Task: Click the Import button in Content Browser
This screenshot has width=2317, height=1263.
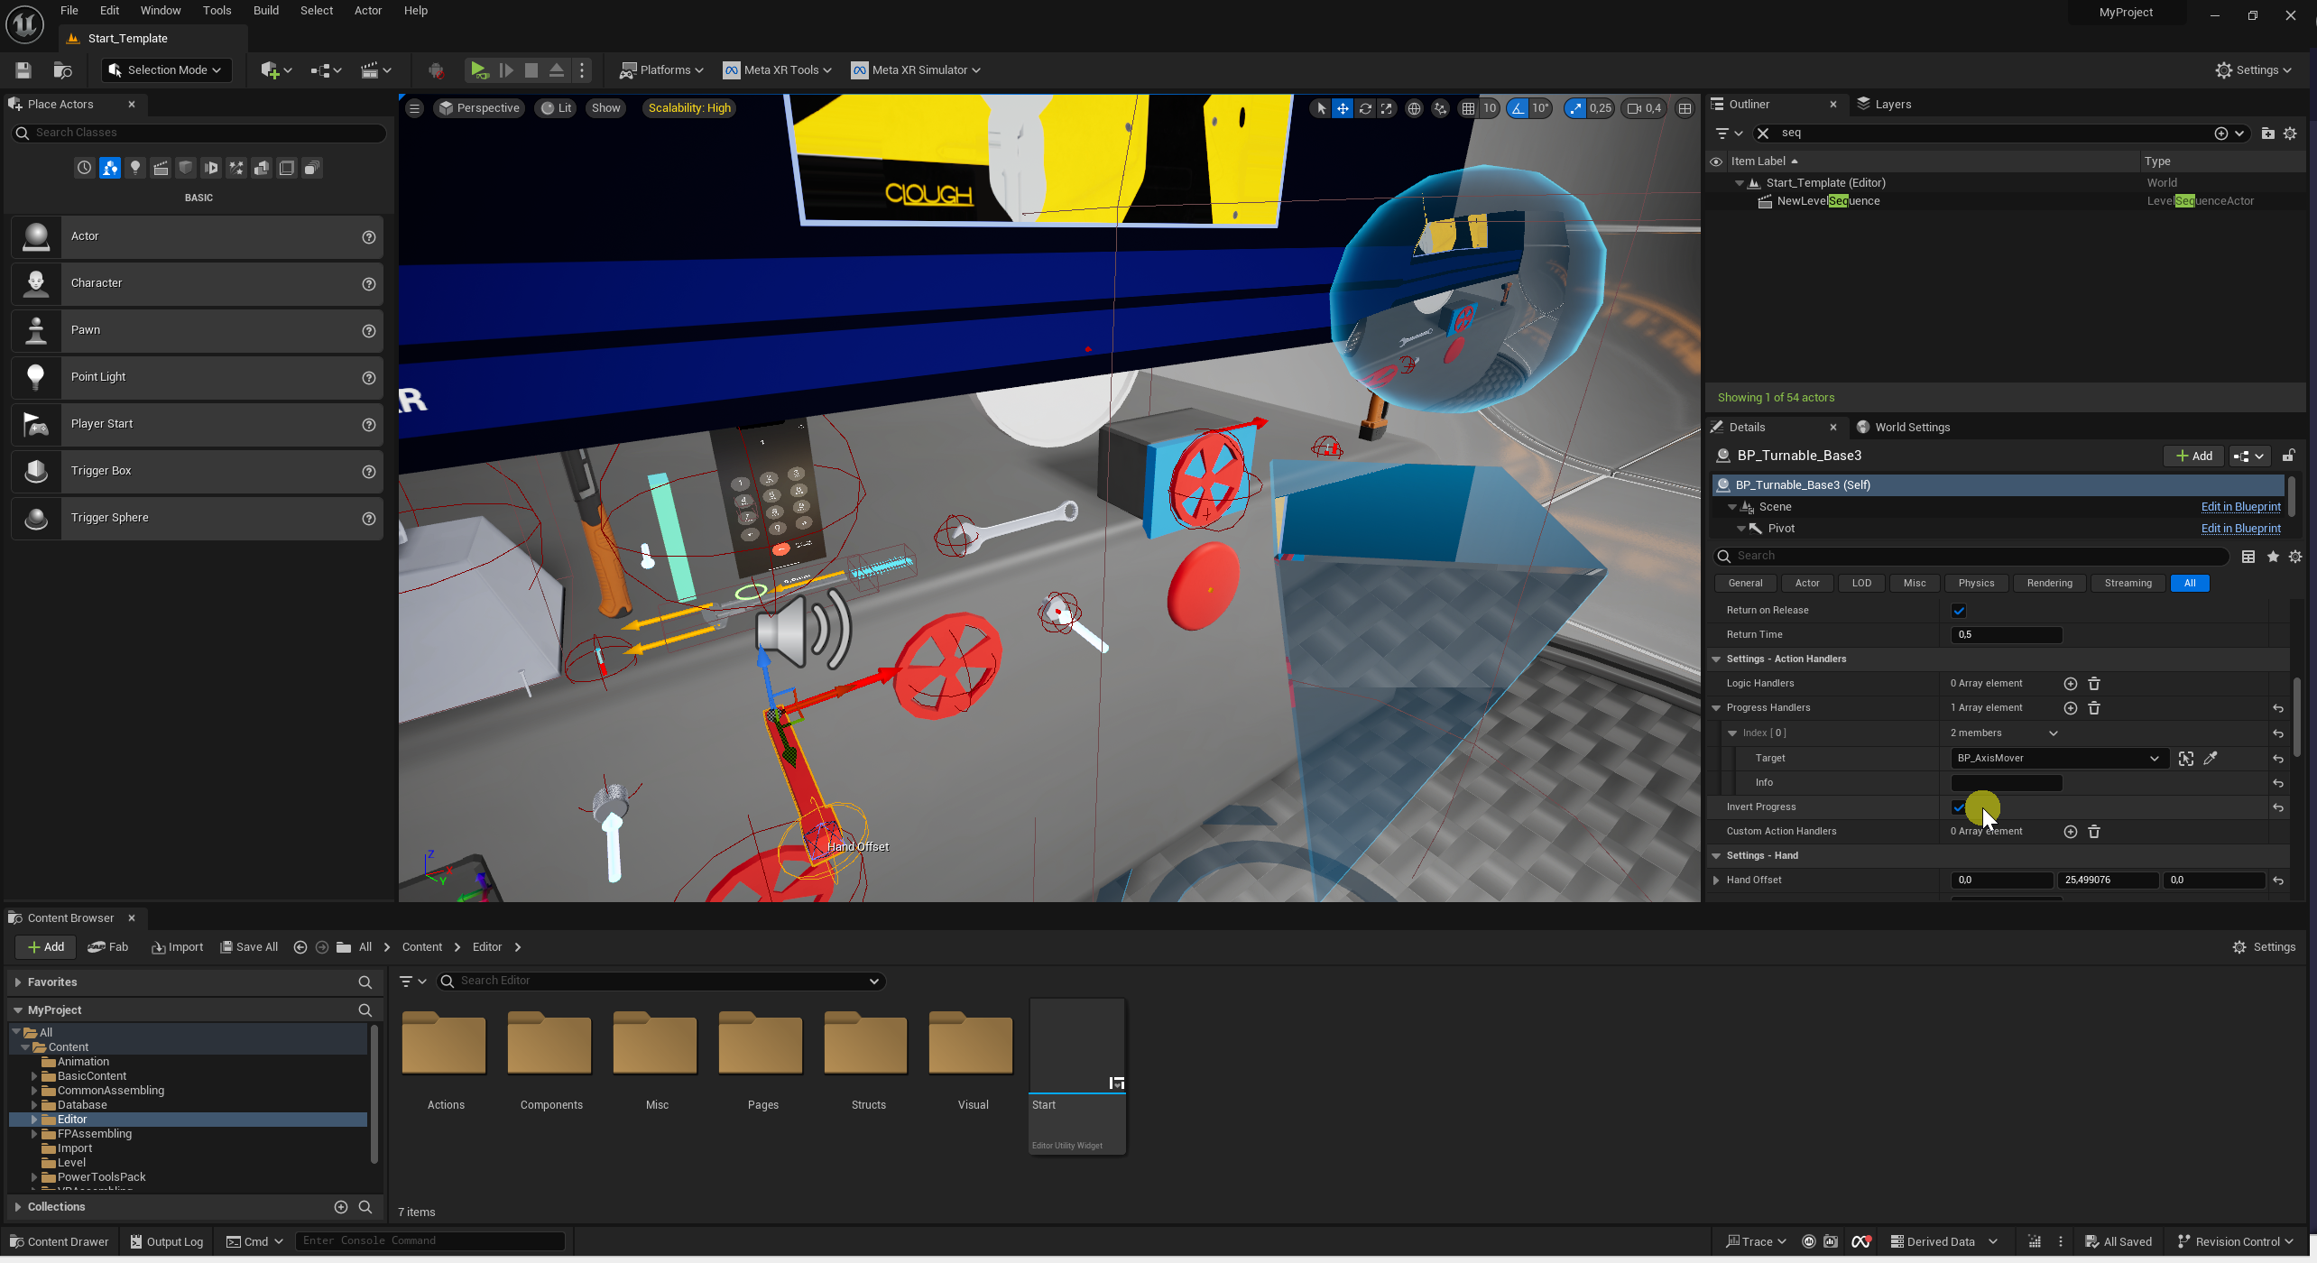Action: (178, 947)
